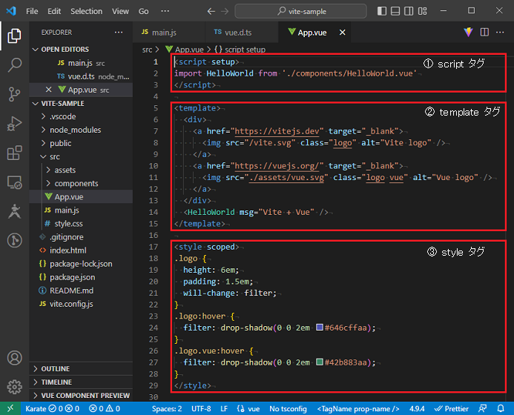Open style.css in the file tree
Screen dimensions: 514x415
68,224
